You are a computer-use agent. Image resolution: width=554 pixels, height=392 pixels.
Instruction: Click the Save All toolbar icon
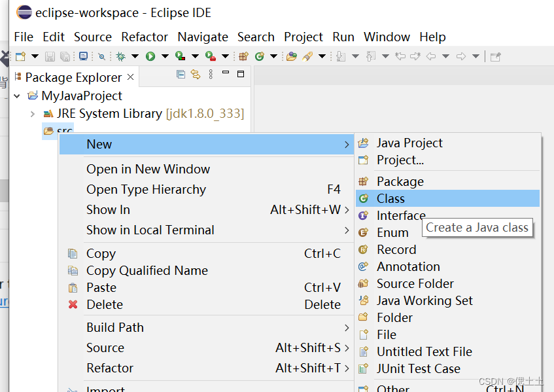65,56
